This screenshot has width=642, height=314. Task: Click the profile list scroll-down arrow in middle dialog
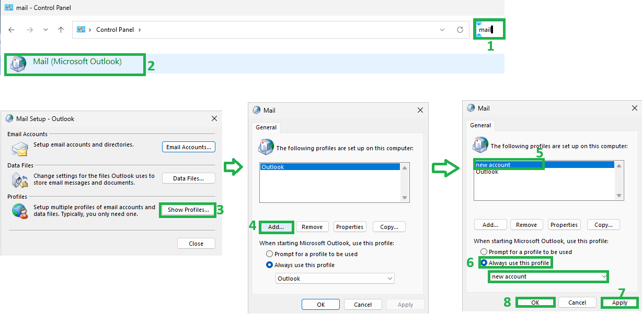coord(404,198)
